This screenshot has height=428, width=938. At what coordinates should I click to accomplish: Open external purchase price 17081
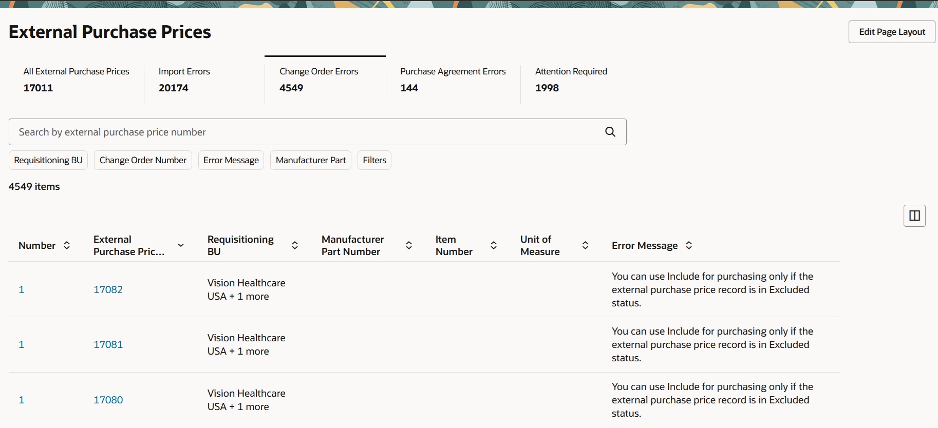(108, 344)
